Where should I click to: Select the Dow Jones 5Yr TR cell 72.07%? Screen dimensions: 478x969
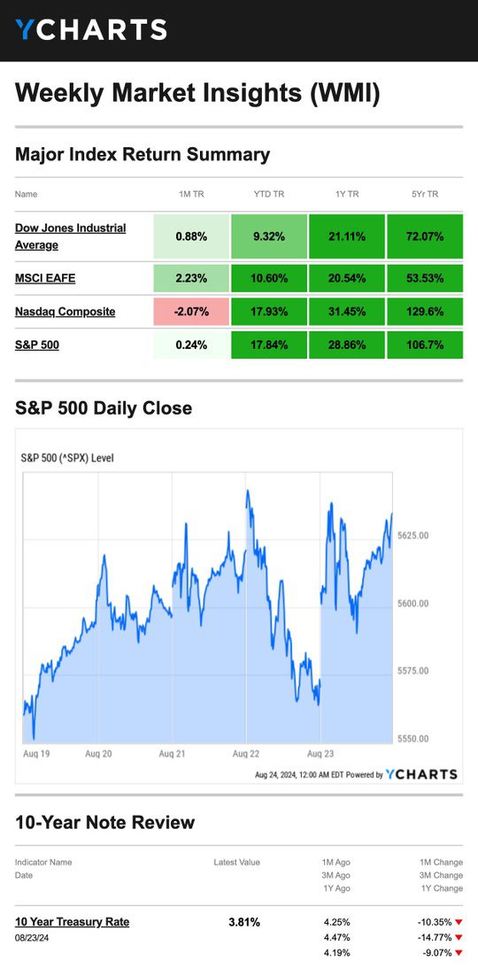point(425,236)
